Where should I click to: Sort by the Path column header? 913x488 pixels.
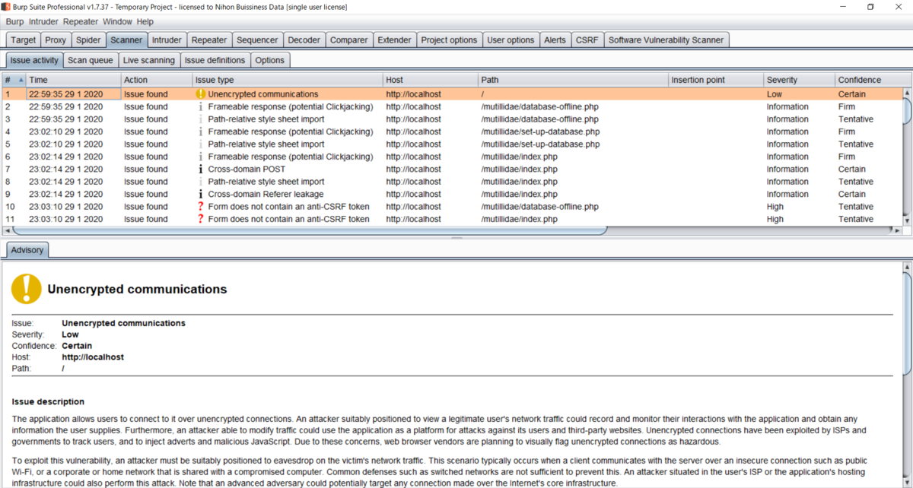click(573, 80)
